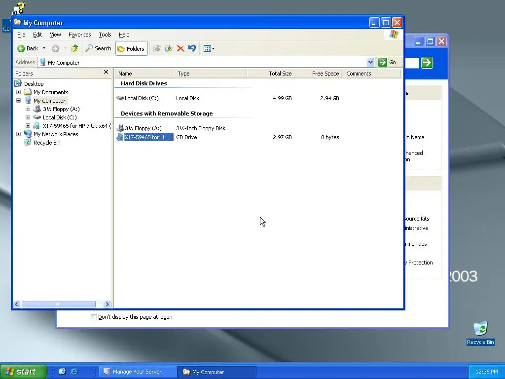Collapse My Computer tree node
This screenshot has width=505, height=379.
(x=18, y=101)
